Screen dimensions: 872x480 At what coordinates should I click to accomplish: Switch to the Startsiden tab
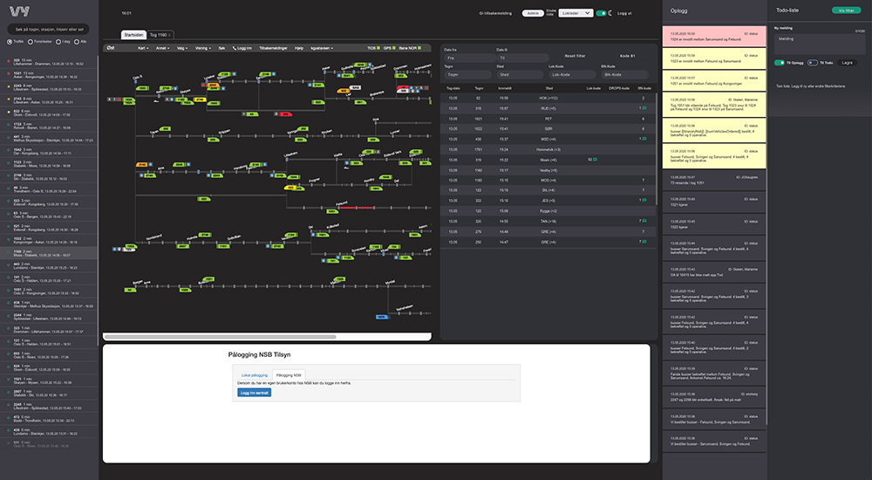pos(133,35)
